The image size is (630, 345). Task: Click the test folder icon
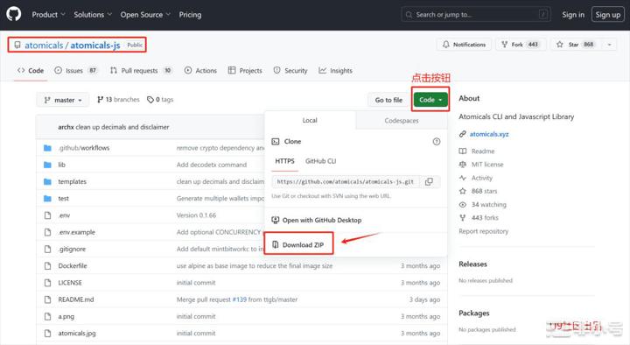(x=47, y=199)
